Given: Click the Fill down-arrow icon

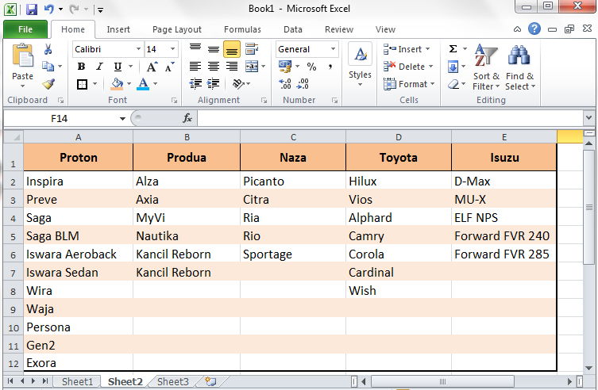Looking at the screenshot, I should coord(453,67).
